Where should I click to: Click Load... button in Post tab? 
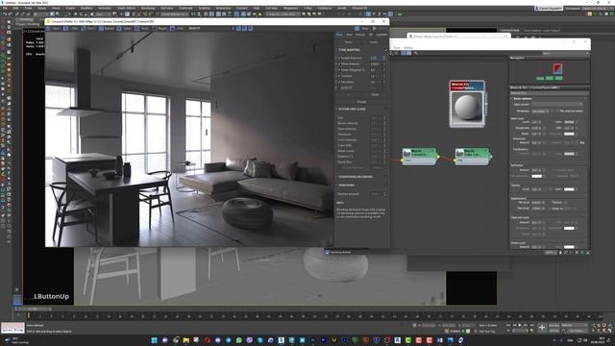click(374, 42)
